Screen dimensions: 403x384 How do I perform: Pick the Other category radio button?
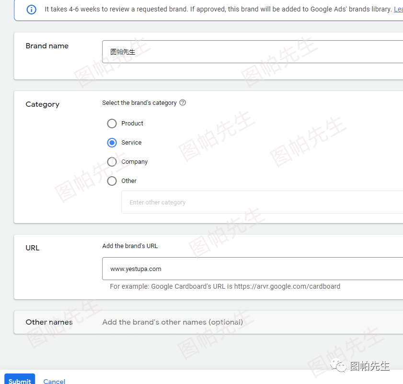[112, 181]
